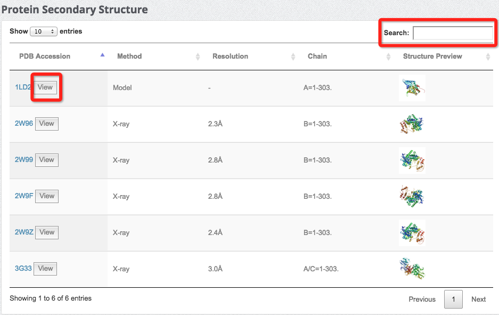Click the Resolution column sort icon
This screenshot has height=315, width=499.
[293, 56]
